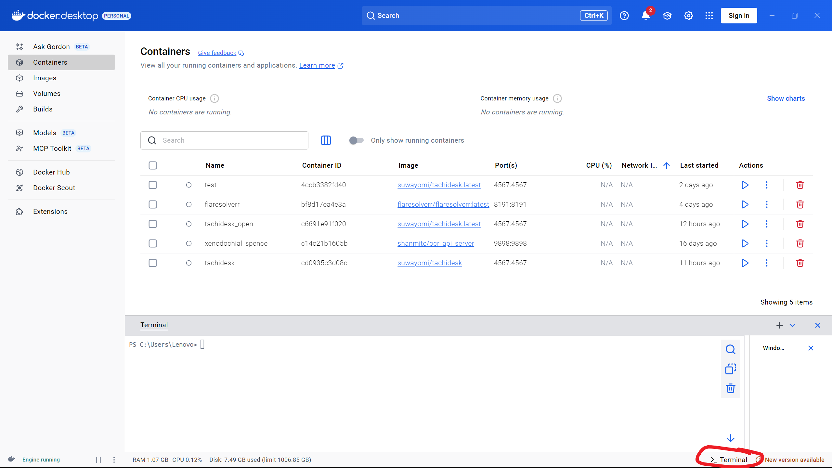Image resolution: width=832 pixels, height=468 pixels.
Task: Open Images in the sidebar
Action: coord(45,78)
